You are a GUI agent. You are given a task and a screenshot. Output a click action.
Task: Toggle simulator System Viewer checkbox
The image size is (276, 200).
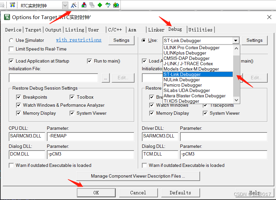[x=72, y=113]
